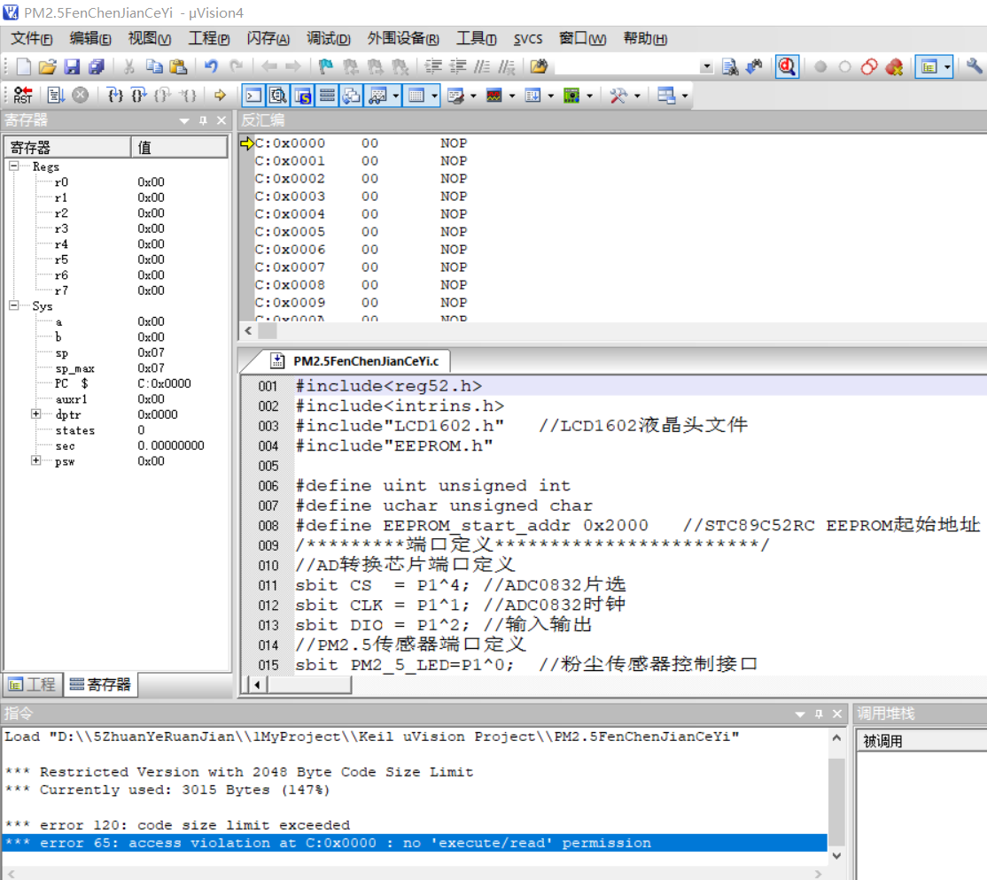Viewport: 987px width, 880px height.
Task: Open the 视图(V) menu
Action: point(149,39)
